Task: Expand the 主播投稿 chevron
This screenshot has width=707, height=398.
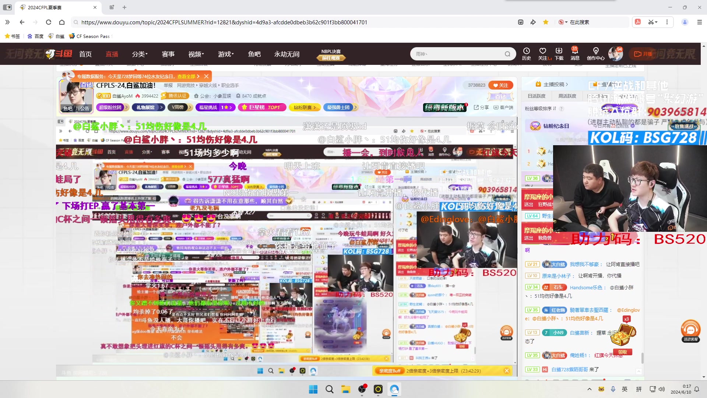Action: (x=567, y=84)
